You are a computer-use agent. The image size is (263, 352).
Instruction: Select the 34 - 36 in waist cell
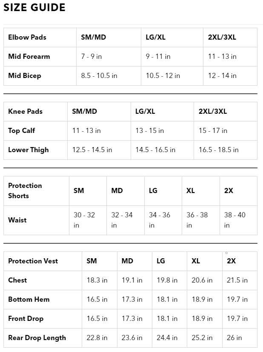pyautogui.click(x=163, y=220)
